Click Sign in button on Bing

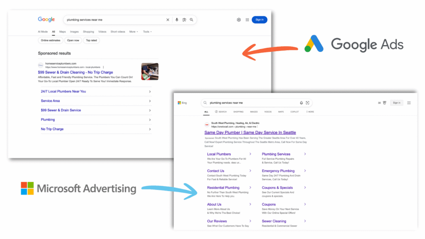[x=396, y=103]
